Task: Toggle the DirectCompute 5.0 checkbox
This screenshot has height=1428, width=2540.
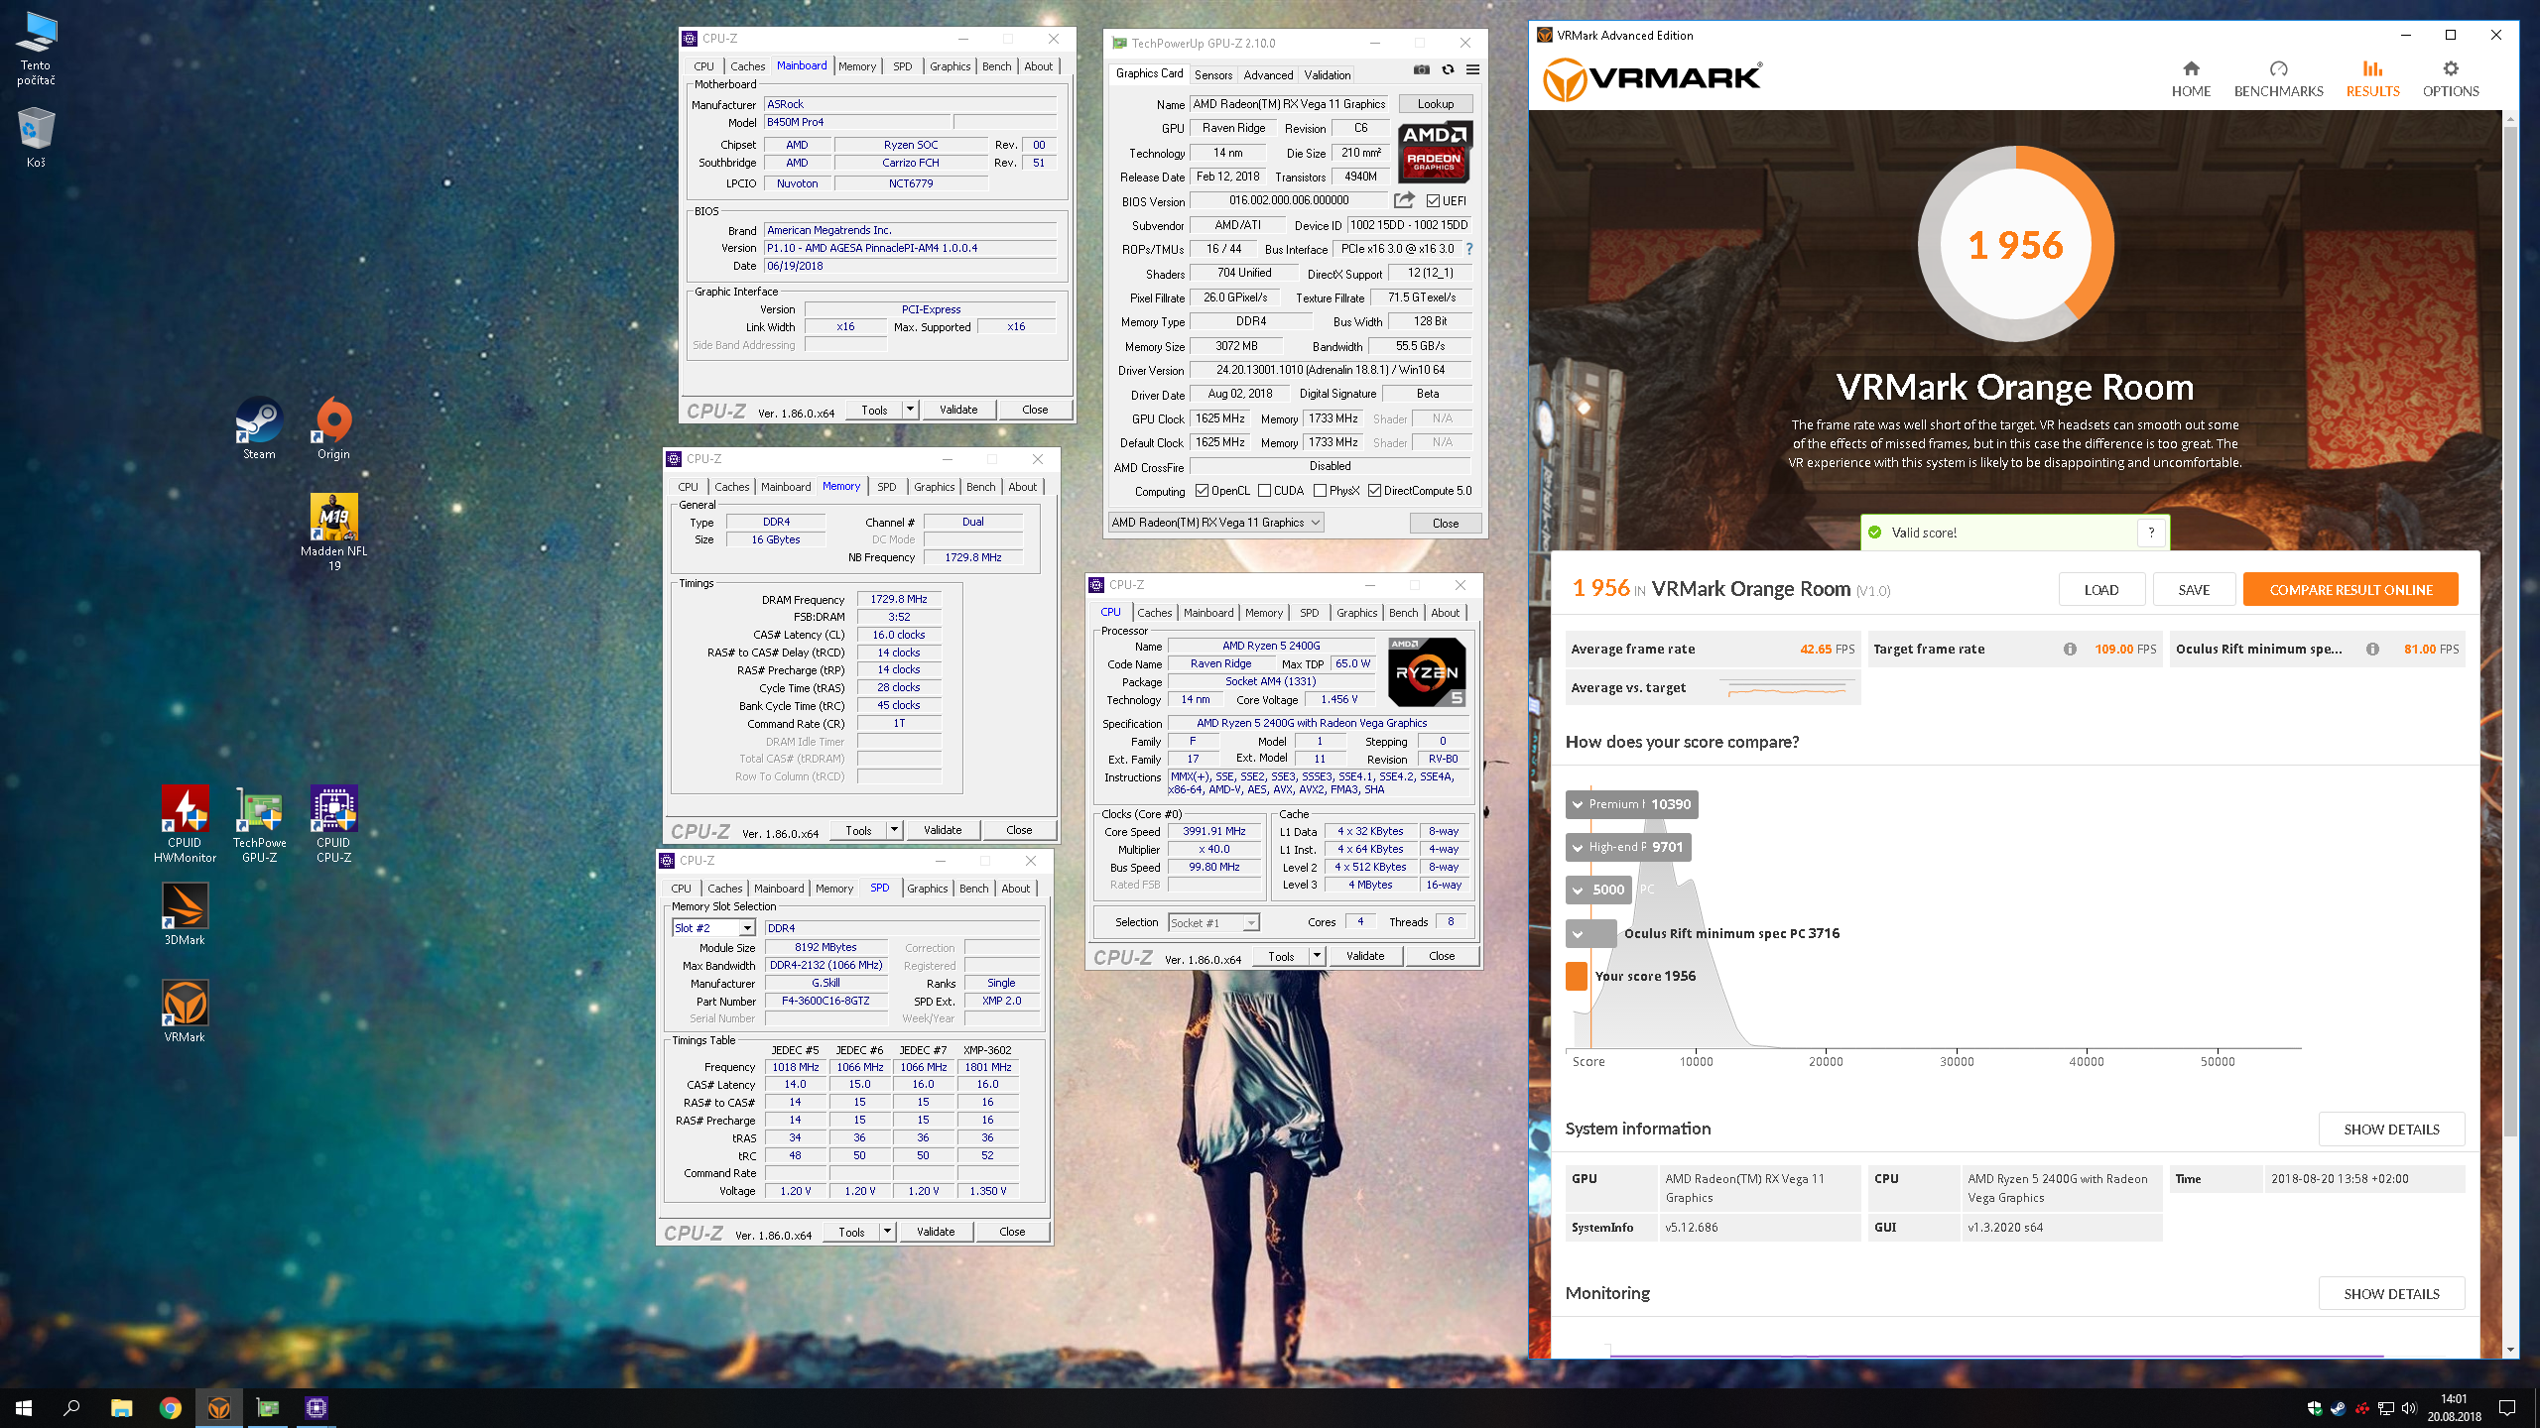Action: (x=1374, y=490)
